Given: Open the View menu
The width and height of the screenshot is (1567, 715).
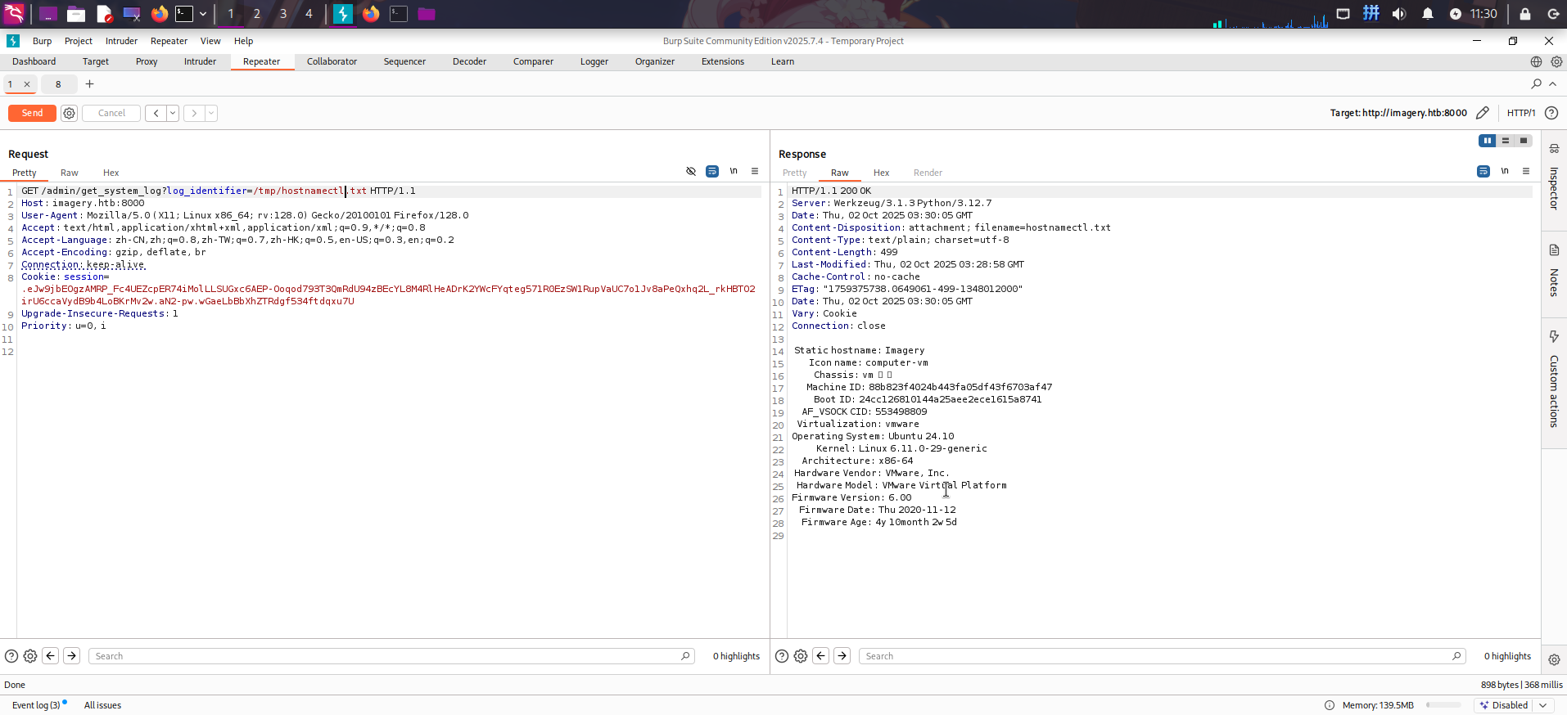Looking at the screenshot, I should 210,41.
